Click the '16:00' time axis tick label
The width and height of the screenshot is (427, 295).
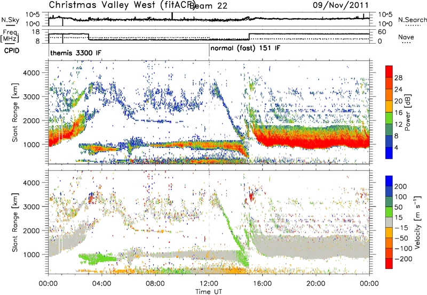(x=262, y=284)
